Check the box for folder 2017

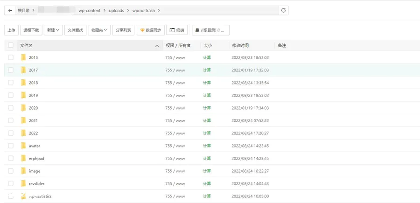pos(11,70)
